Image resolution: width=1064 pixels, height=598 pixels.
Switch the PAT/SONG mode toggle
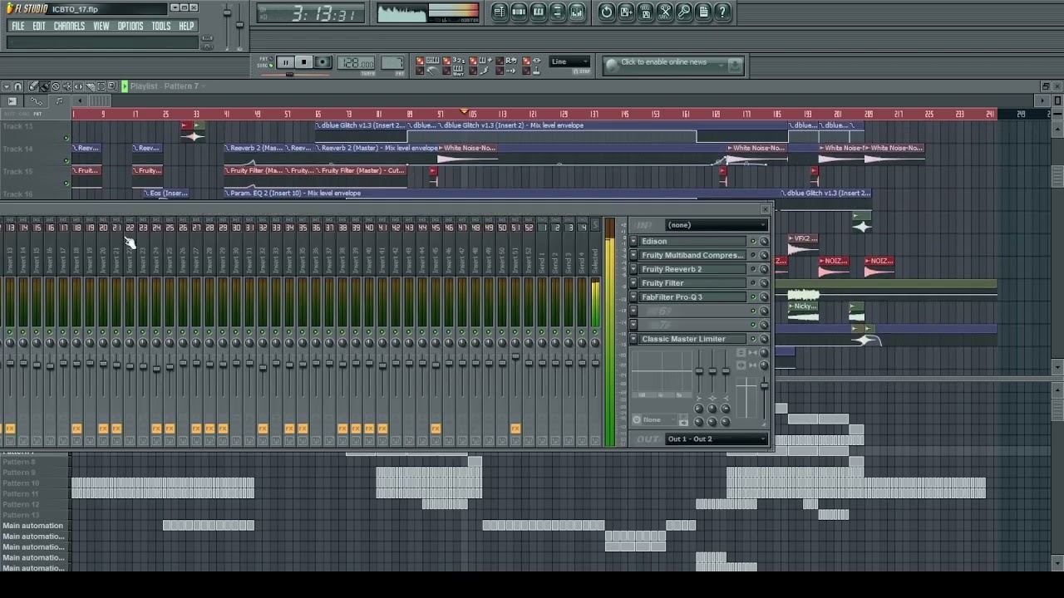click(x=265, y=62)
